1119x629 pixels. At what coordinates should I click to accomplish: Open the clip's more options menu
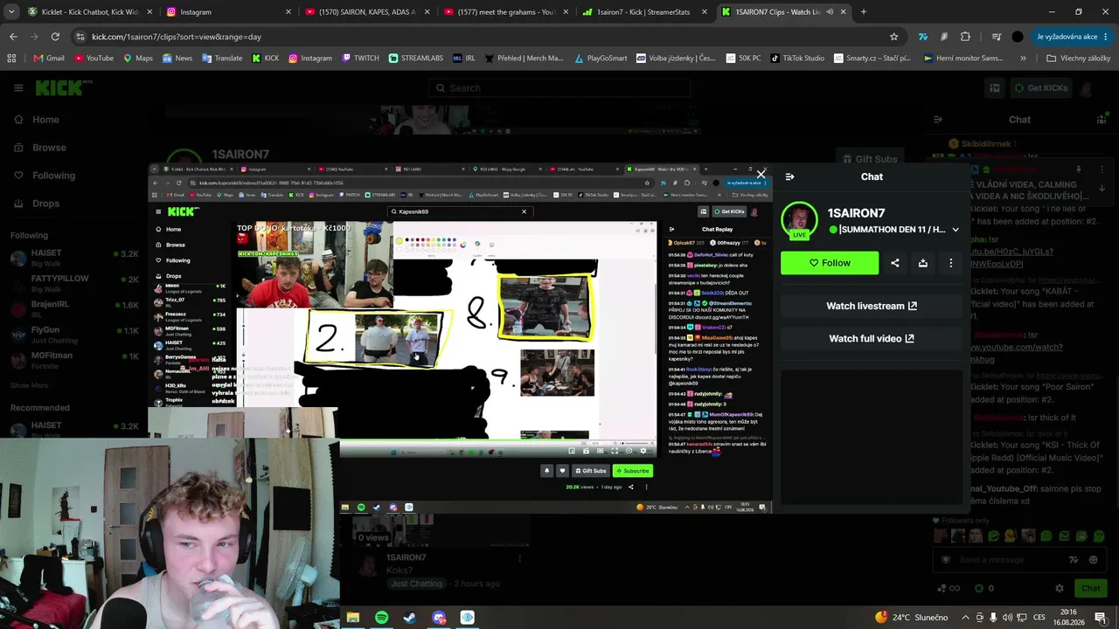(951, 263)
